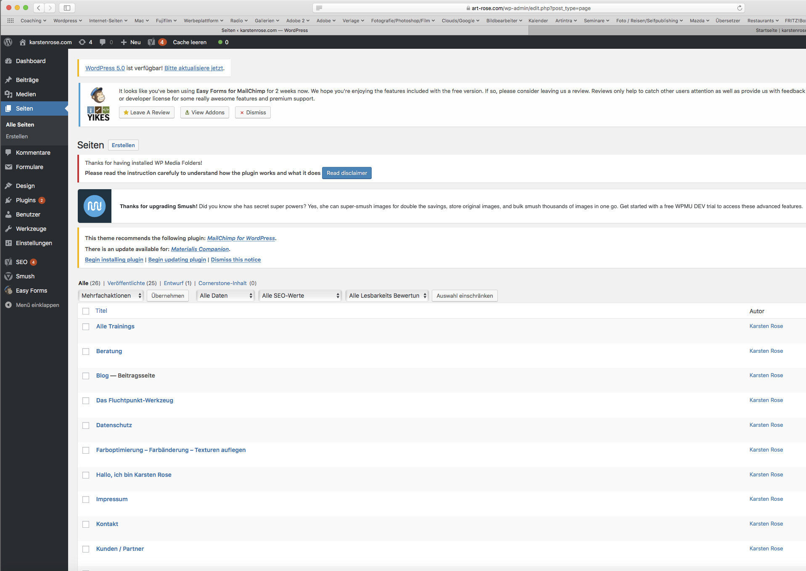Expand the Wordpress bookmarks folder
Image resolution: width=806 pixels, height=571 pixels.
pyautogui.click(x=67, y=21)
